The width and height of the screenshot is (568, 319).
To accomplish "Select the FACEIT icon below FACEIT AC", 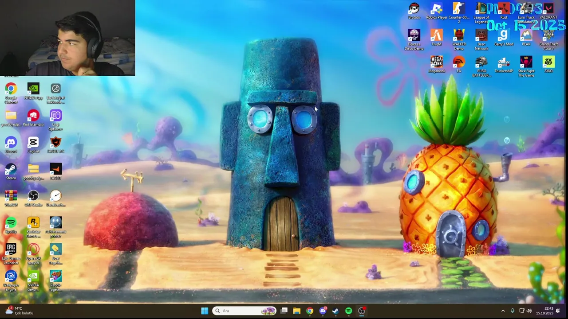I will [55, 172].
